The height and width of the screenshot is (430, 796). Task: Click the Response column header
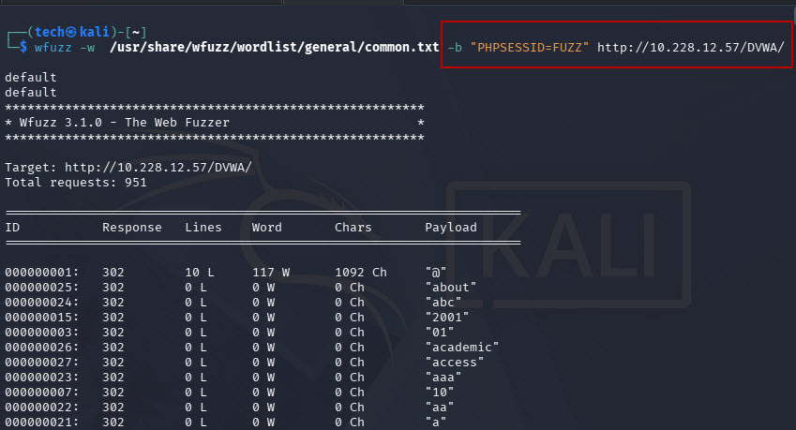pos(132,228)
